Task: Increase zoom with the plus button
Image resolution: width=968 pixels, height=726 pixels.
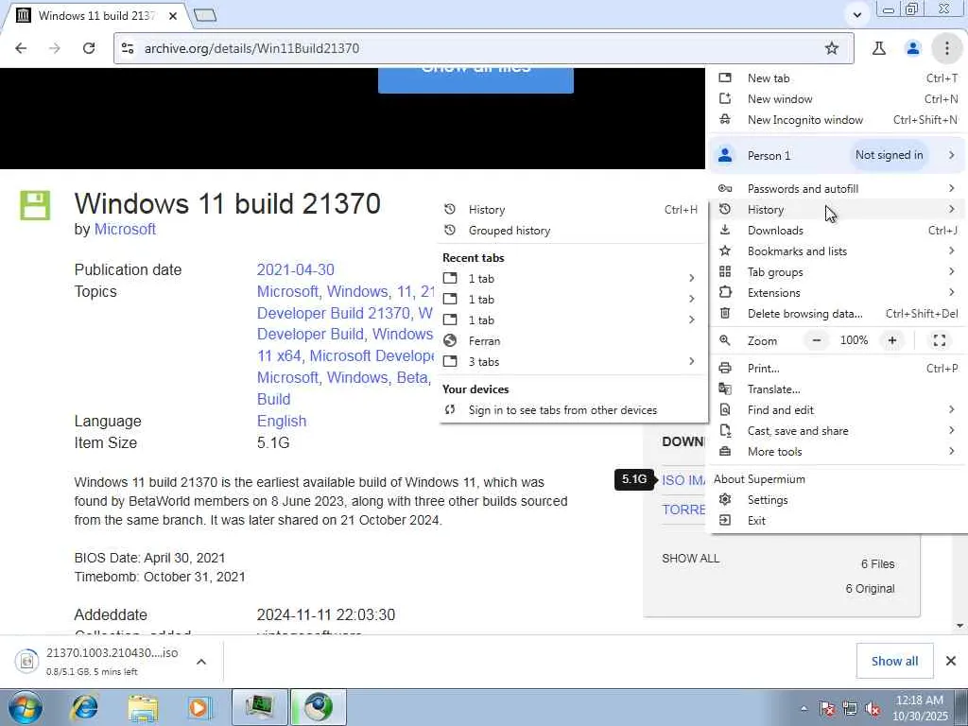Action: click(892, 340)
